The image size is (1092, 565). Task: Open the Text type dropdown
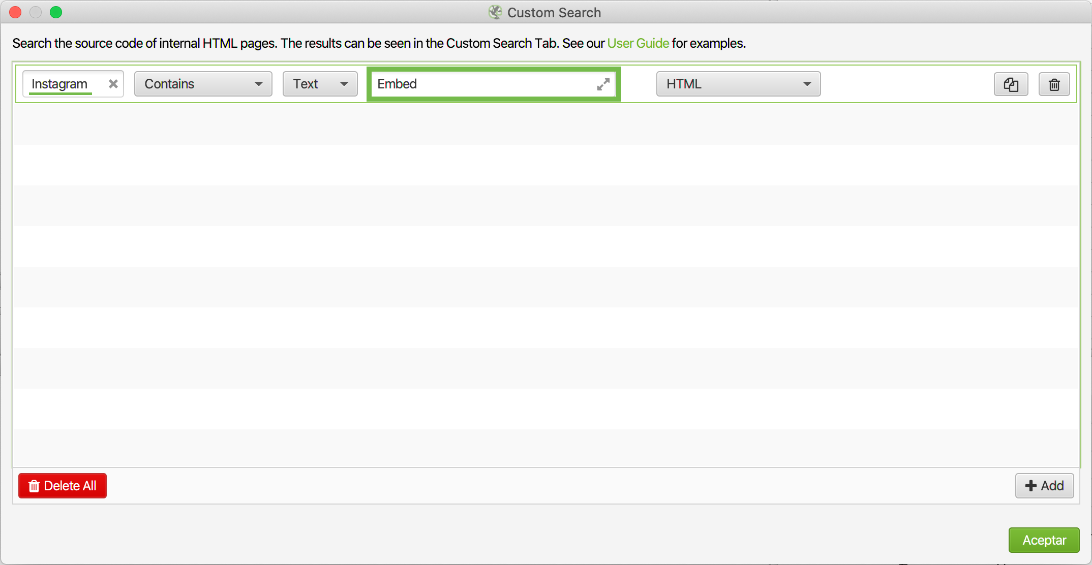pos(320,84)
